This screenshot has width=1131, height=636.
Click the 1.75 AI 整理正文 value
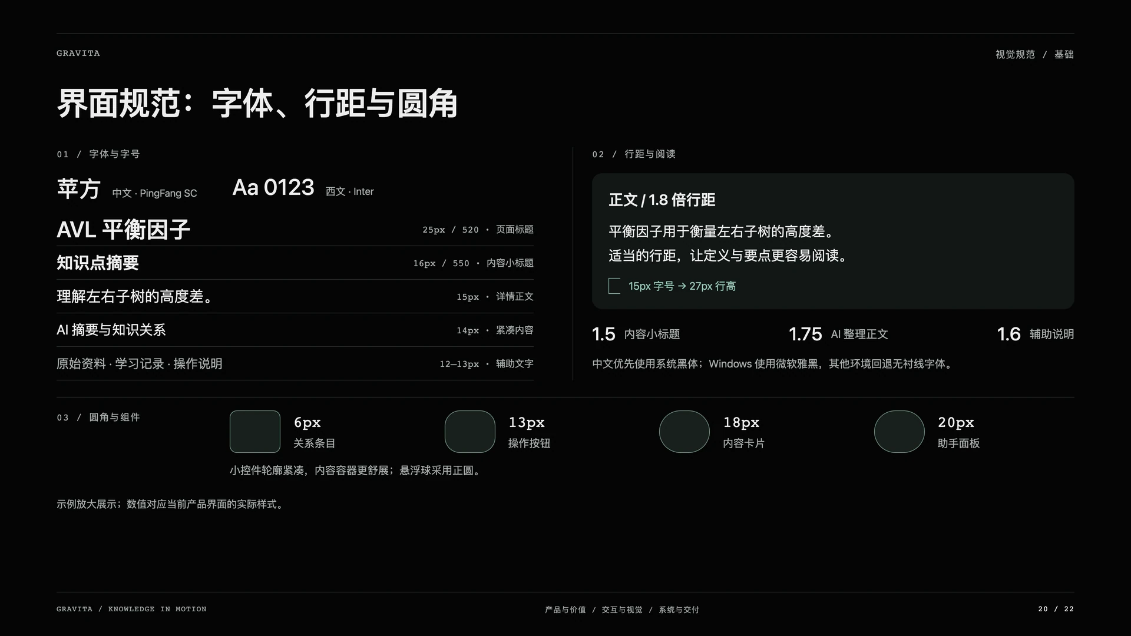coord(838,334)
